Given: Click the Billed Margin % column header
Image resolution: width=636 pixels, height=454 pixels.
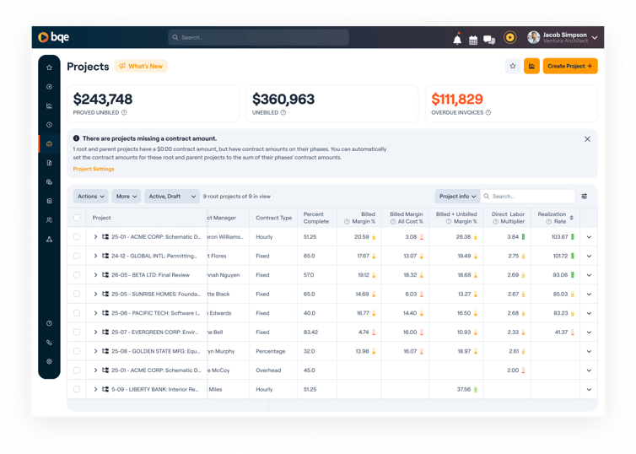Looking at the screenshot, I should click(360, 218).
